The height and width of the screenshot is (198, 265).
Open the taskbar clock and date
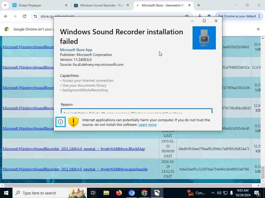point(243,193)
